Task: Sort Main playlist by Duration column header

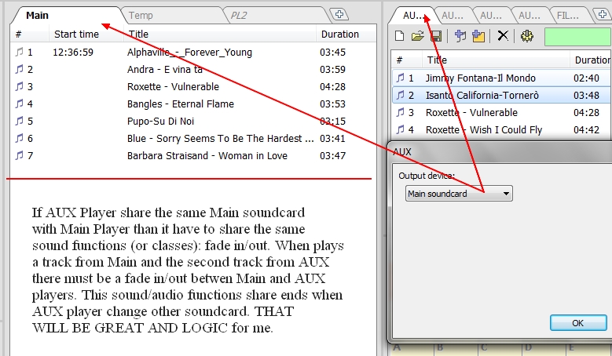Action: 346,35
